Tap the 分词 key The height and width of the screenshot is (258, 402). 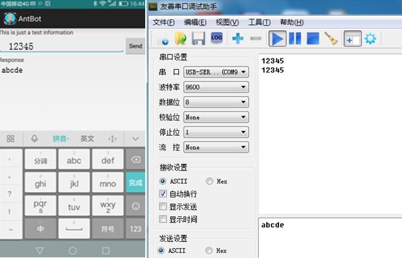coord(40,159)
